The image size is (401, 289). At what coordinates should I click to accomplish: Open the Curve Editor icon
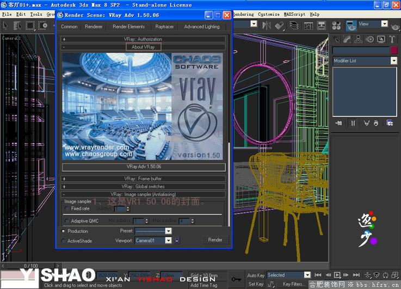pos(309,26)
